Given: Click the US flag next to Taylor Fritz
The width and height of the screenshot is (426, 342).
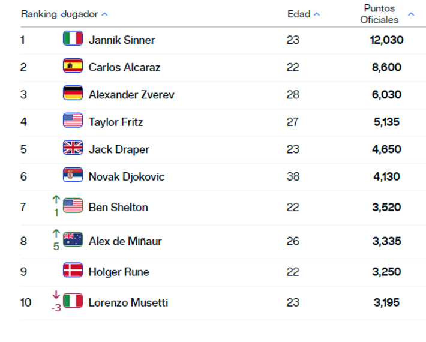Looking at the screenshot, I should [x=73, y=121].
